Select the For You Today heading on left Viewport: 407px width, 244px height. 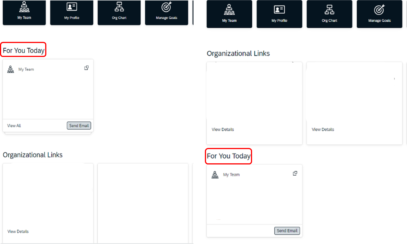click(24, 51)
